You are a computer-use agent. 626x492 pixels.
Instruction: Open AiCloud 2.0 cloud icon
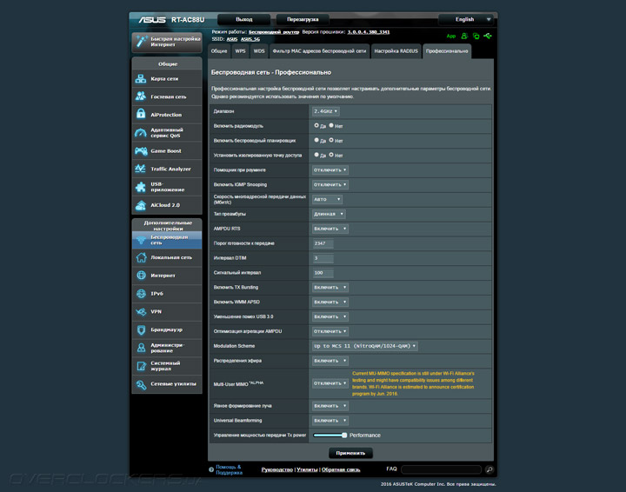141,205
